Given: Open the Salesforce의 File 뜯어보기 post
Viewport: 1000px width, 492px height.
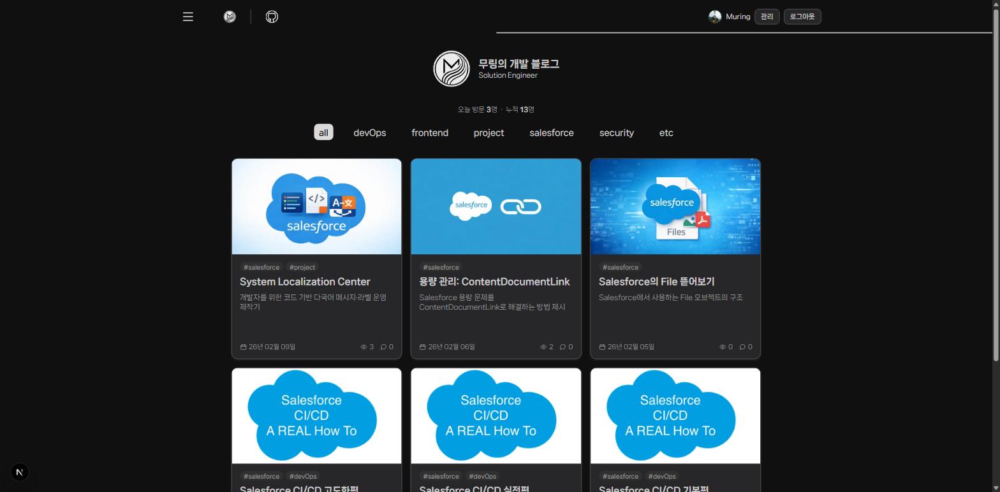Looking at the screenshot, I should coord(656,282).
